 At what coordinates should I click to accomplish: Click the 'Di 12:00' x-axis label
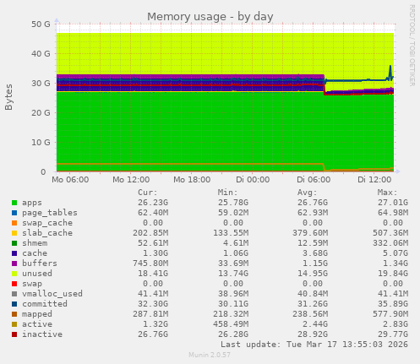(374, 180)
